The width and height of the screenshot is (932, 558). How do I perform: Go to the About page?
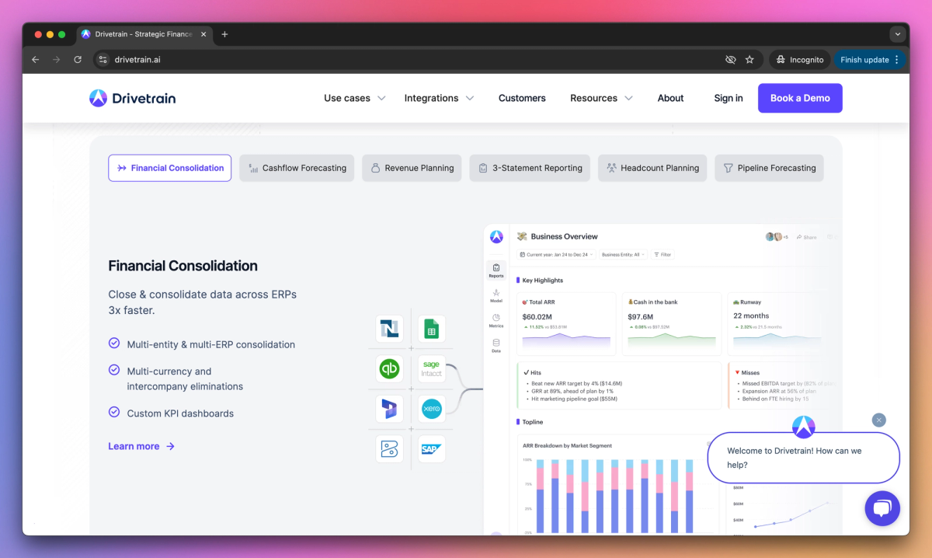[x=670, y=98]
